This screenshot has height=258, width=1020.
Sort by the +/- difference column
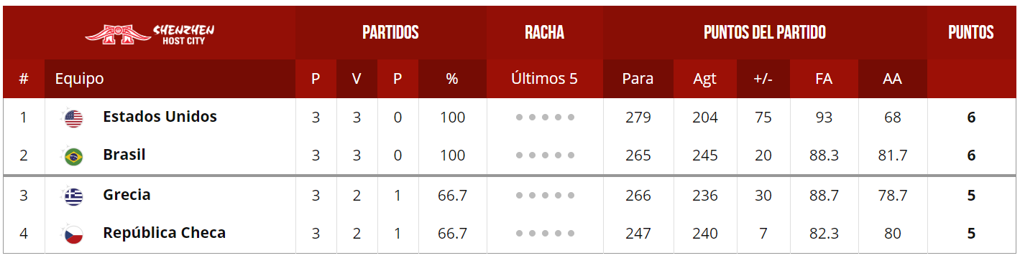pos(763,79)
